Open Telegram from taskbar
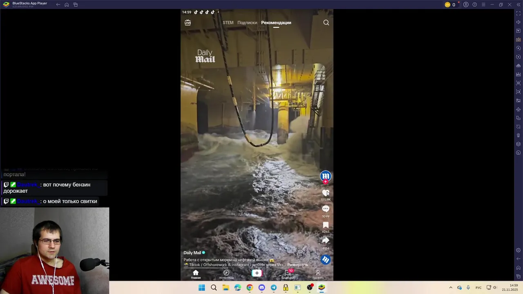 pyautogui.click(x=274, y=287)
